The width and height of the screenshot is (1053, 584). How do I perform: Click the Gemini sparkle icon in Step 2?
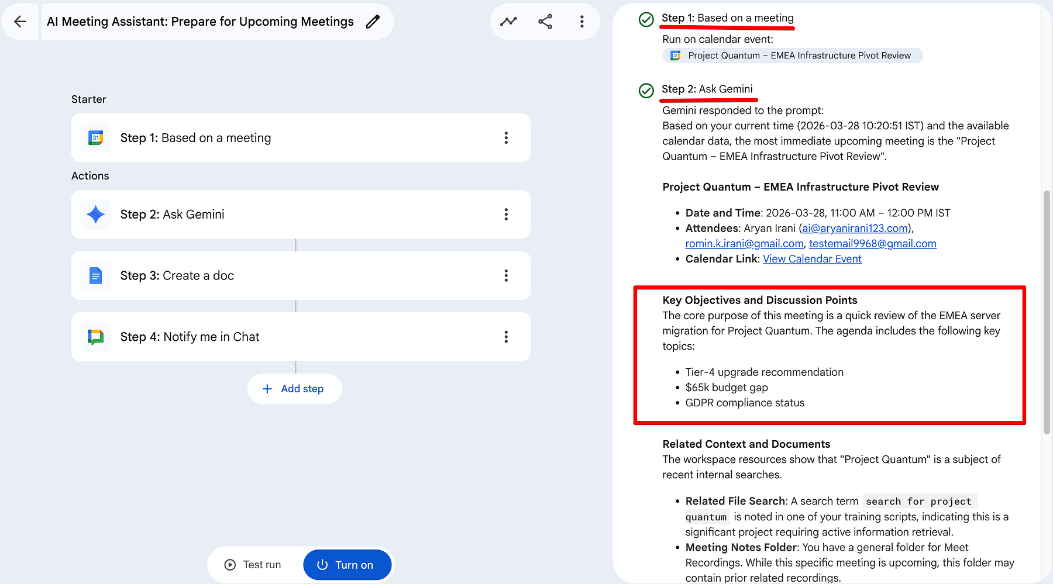tap(95, 215)
